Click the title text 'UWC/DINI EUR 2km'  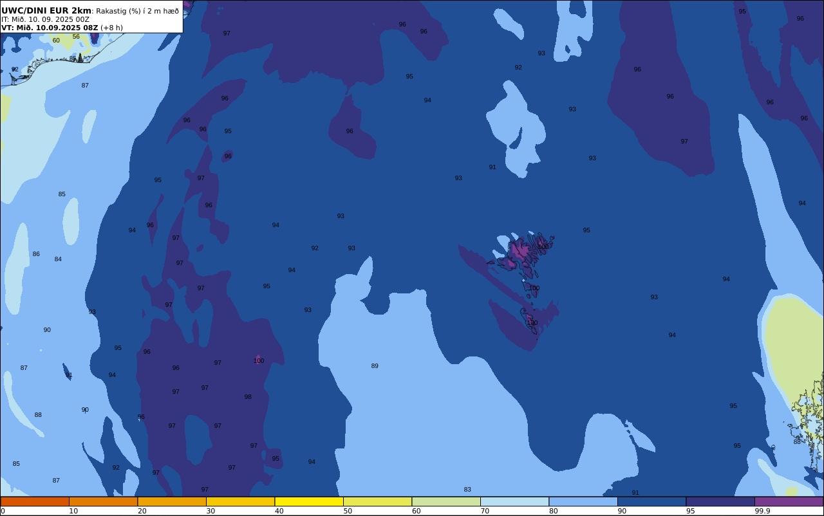point(46,10)
